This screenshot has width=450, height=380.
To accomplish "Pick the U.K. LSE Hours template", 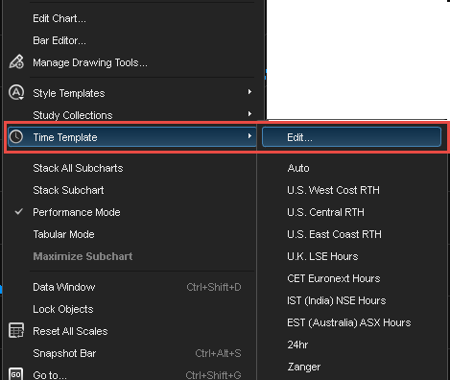I will pos(322,256).
